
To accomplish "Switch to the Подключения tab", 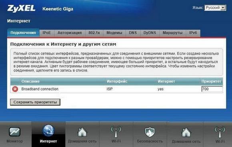I will tap(23, 33).
